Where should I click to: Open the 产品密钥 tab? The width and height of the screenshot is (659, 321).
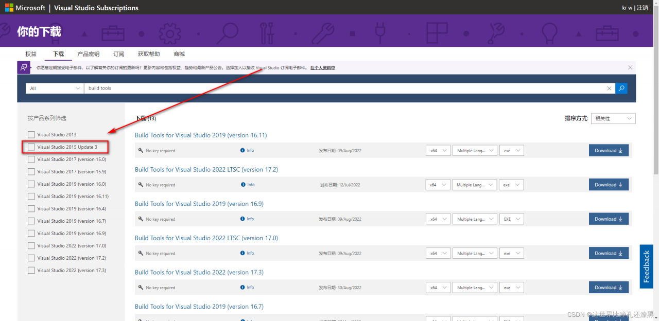pyautogui.click(x=89, y=54)
